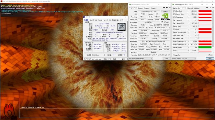Viewport: 215px width, 120px height.
Task: Open the Fan 1 Speed (RPM) sensor dropdown
Action: click(x=188, y=23)
